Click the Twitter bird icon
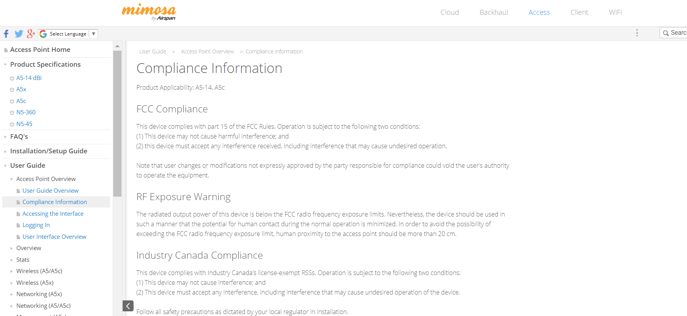 [x=19, y=34]
